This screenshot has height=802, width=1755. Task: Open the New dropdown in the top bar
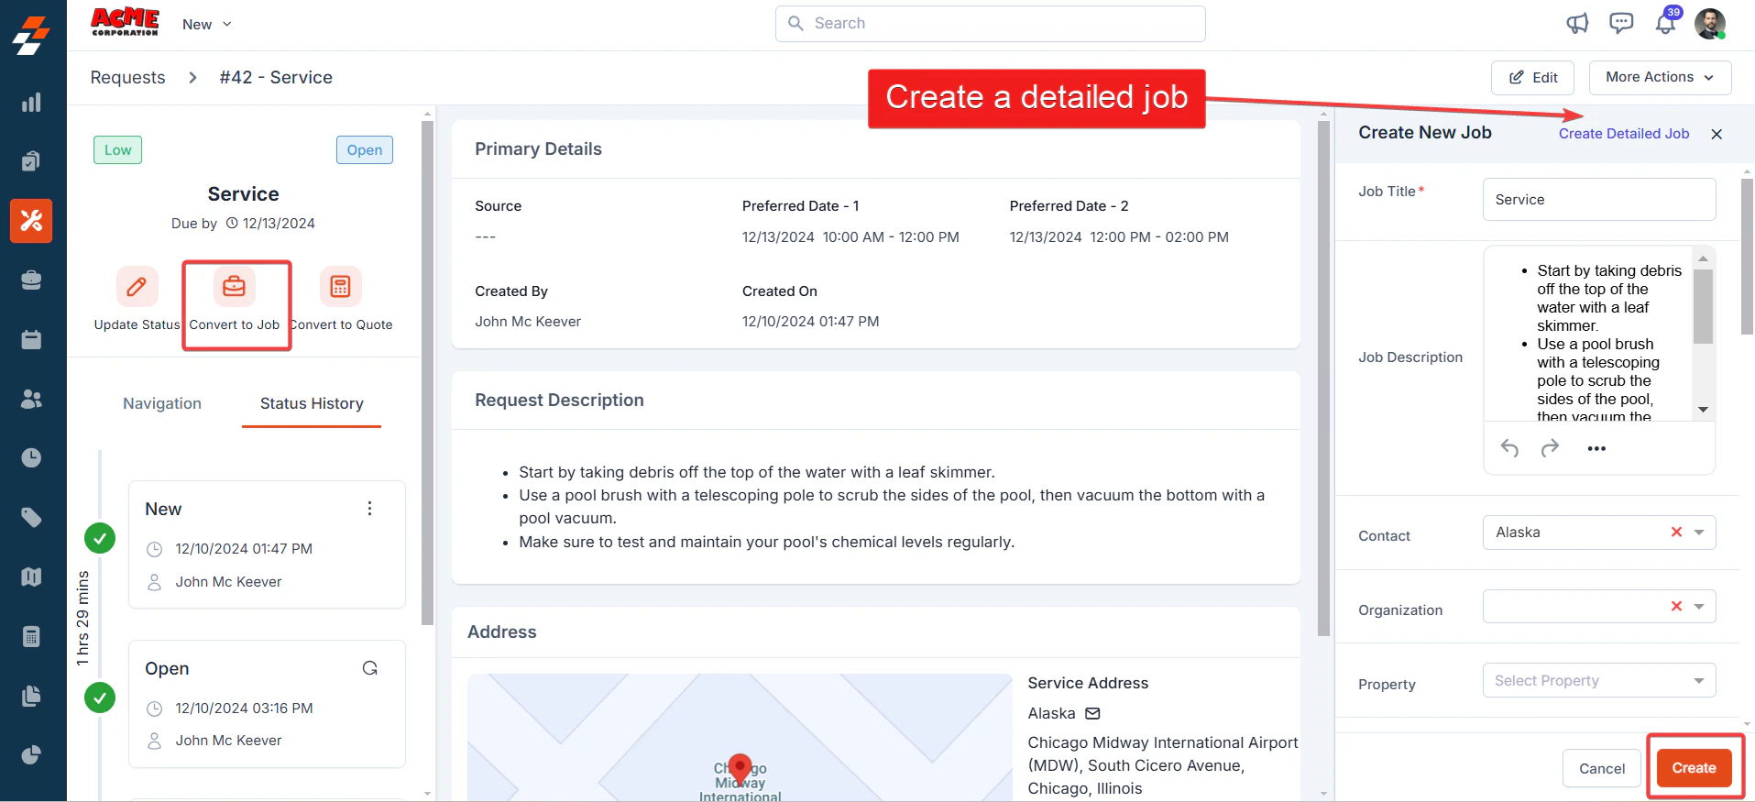coord(206,25)
